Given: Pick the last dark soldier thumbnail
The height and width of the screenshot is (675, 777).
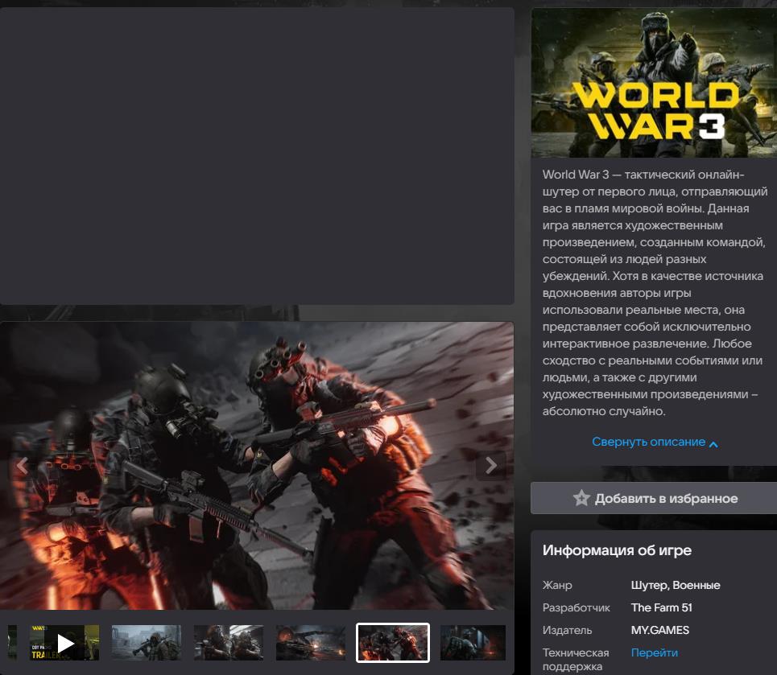Looking at the screenshot, I should click(x=473, y=643).
